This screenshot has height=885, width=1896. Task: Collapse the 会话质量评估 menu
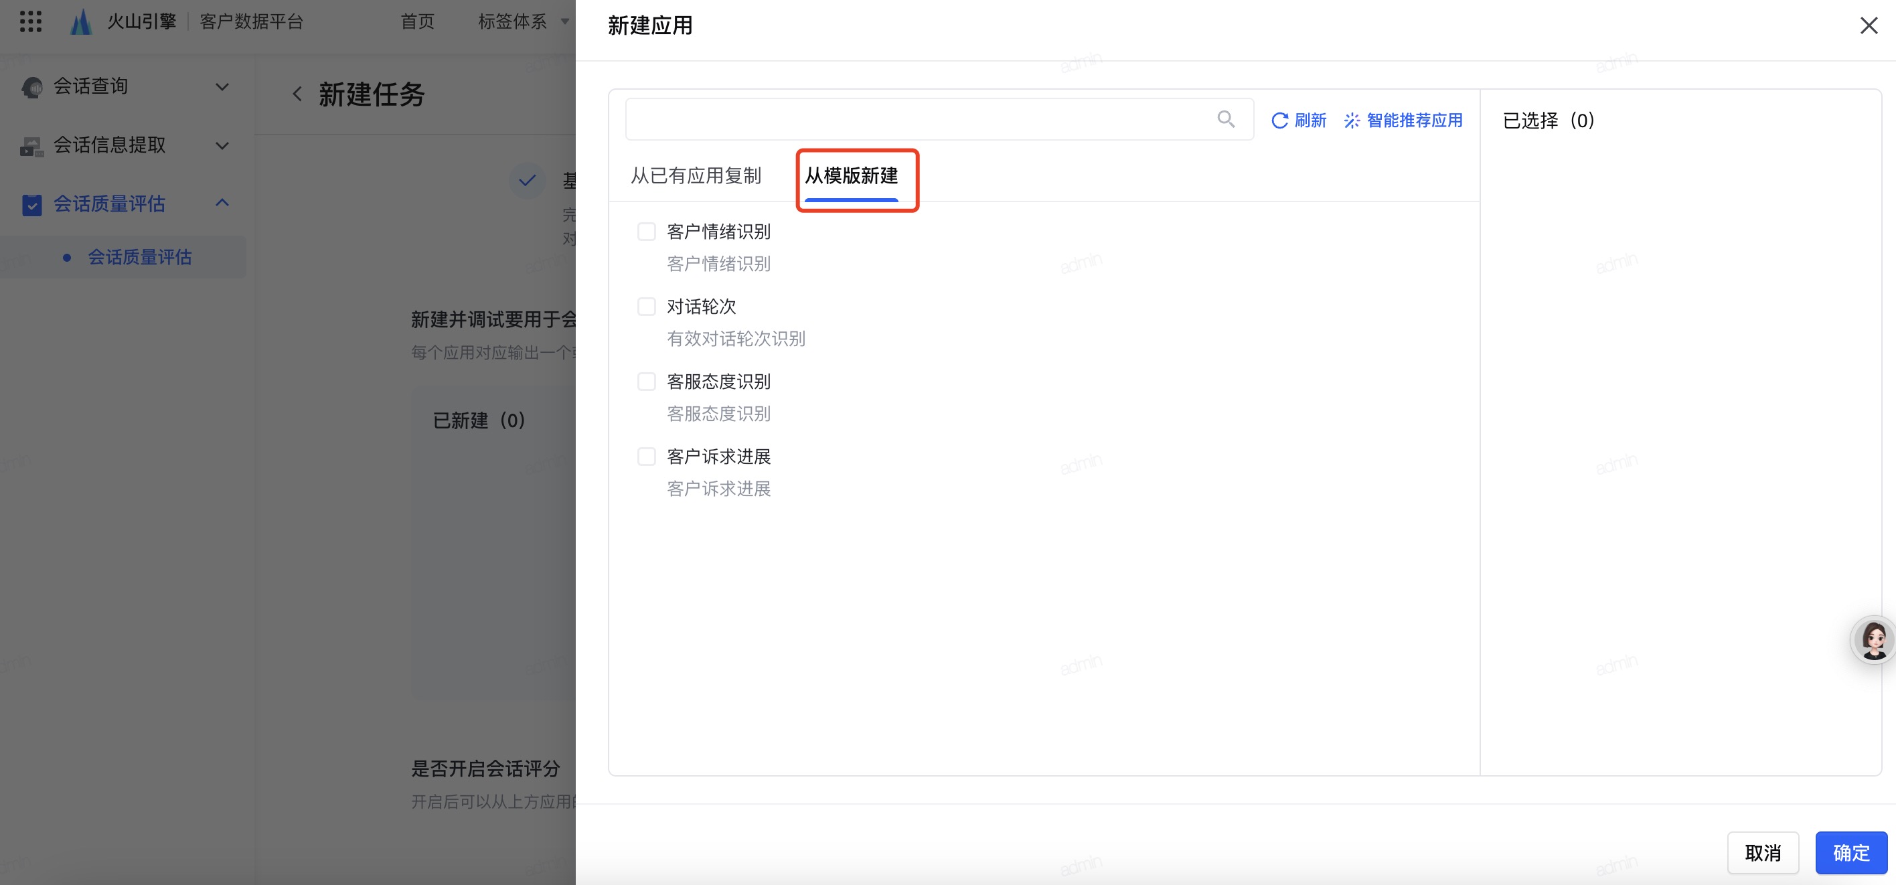click(x=222, y=202)
